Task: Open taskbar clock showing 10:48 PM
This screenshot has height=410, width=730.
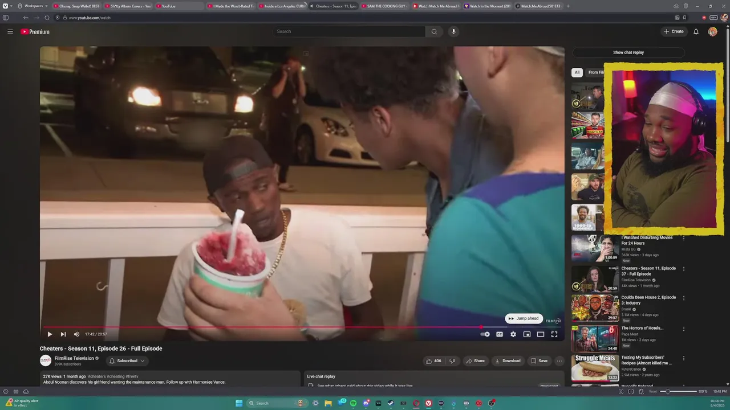Action: 717,403
